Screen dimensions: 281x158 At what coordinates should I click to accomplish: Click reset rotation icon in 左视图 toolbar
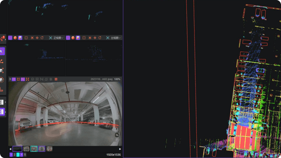click(x=100, y=38)
